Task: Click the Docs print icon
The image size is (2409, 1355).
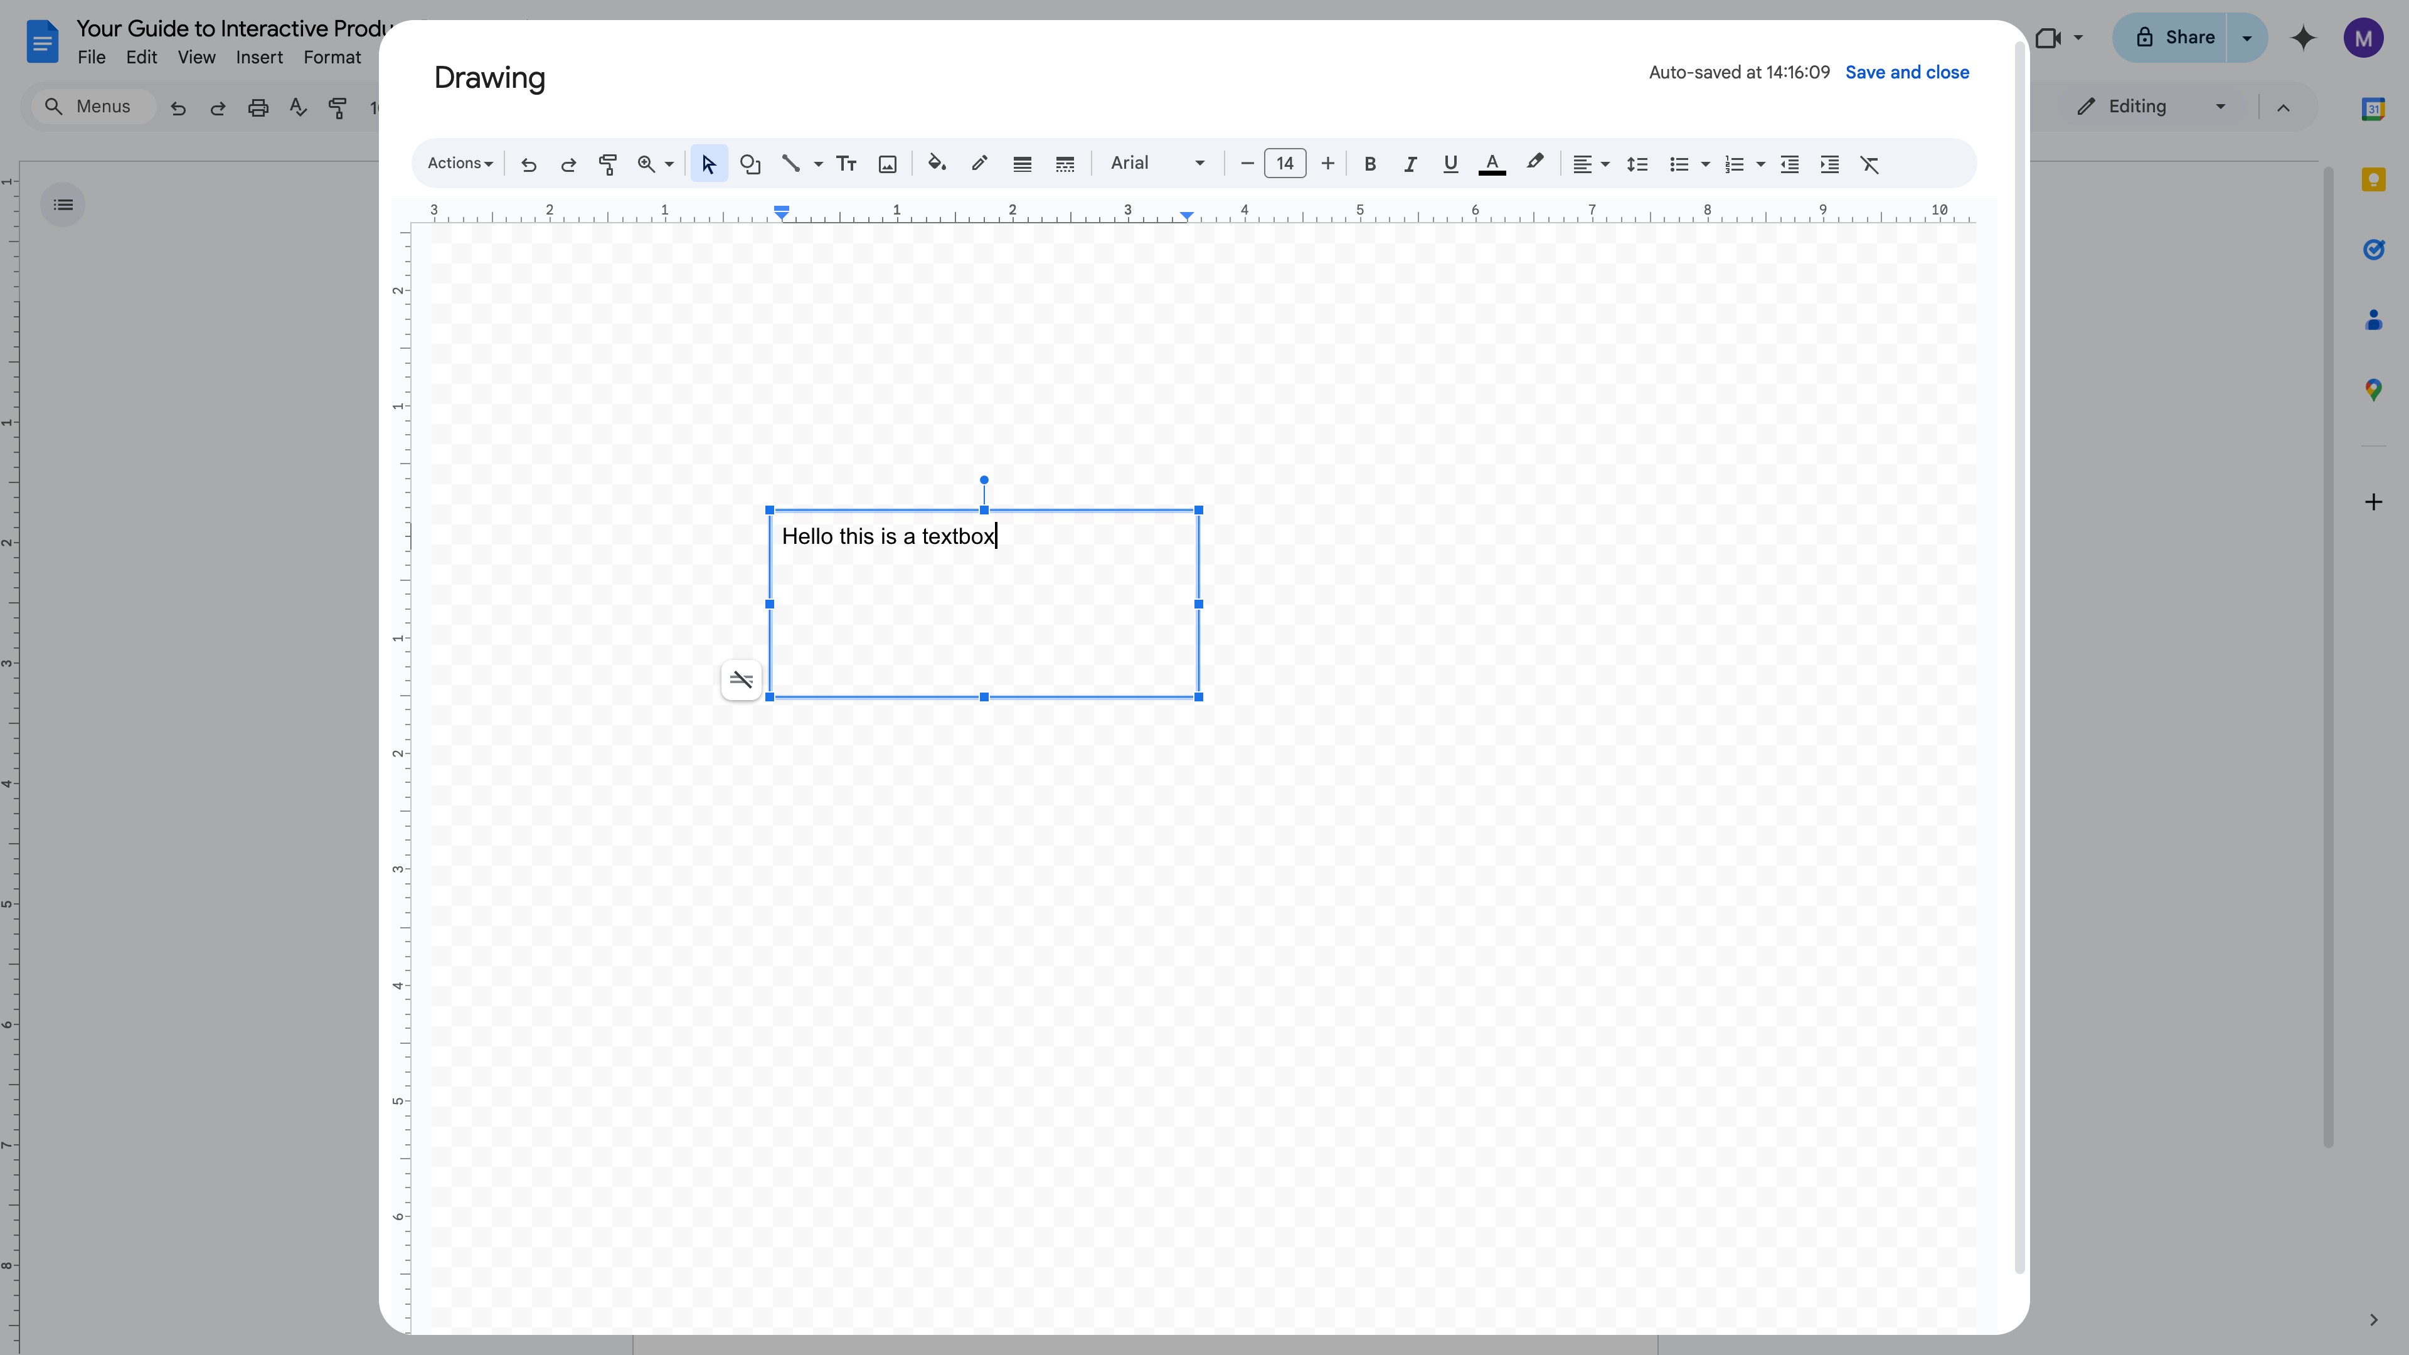Action: click(258, 107)
